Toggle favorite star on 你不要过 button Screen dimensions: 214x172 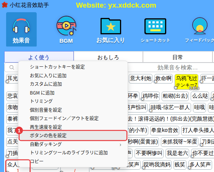click(x=193, y=156)
